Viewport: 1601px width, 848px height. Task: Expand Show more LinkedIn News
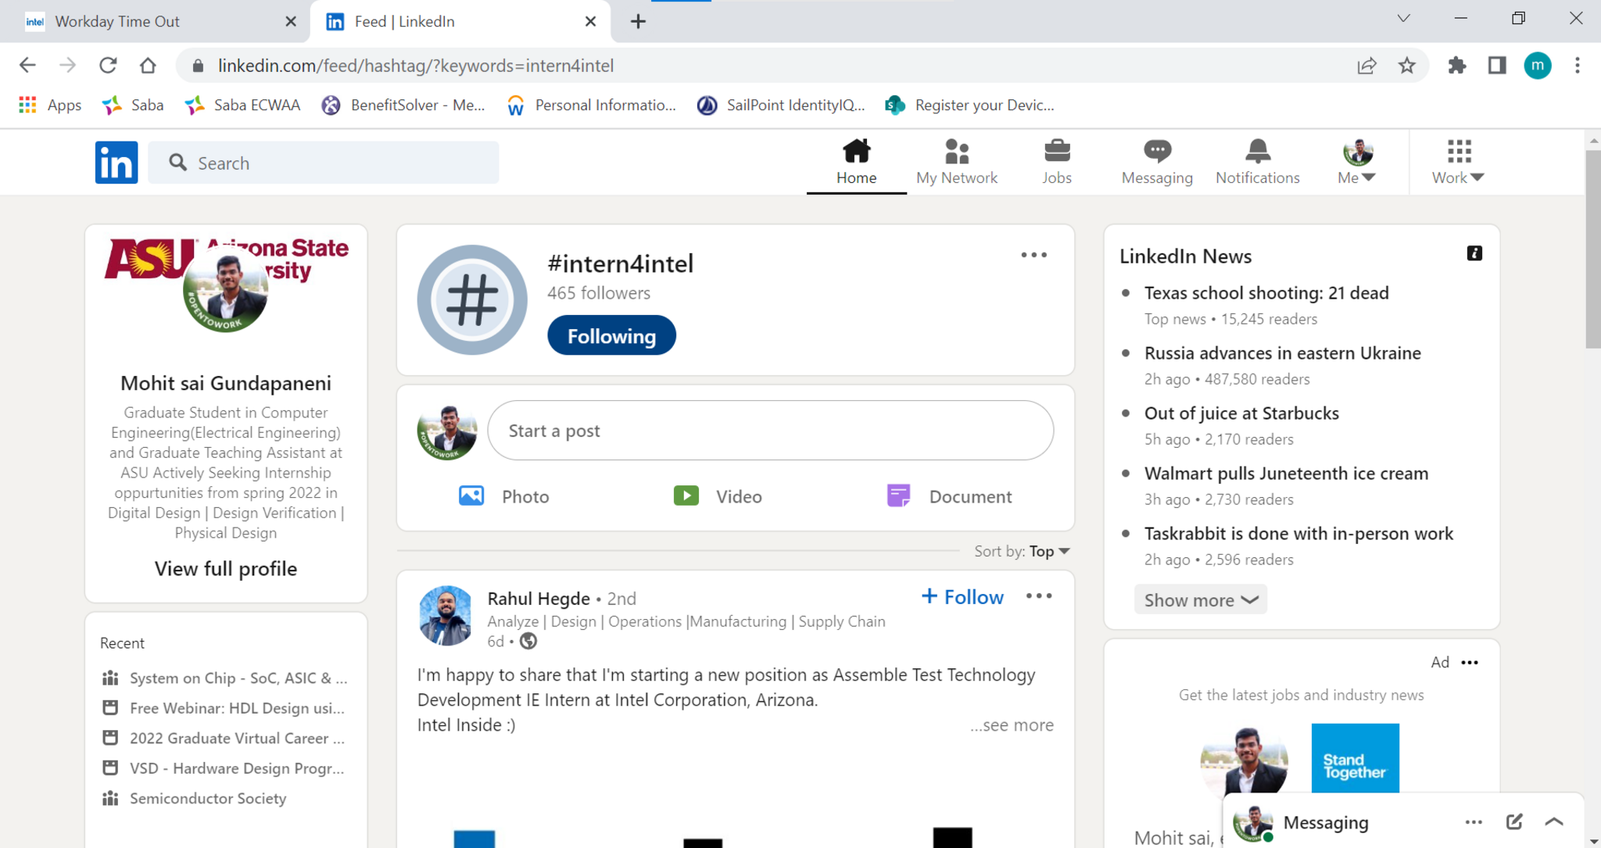click(x=1200, y=599)
